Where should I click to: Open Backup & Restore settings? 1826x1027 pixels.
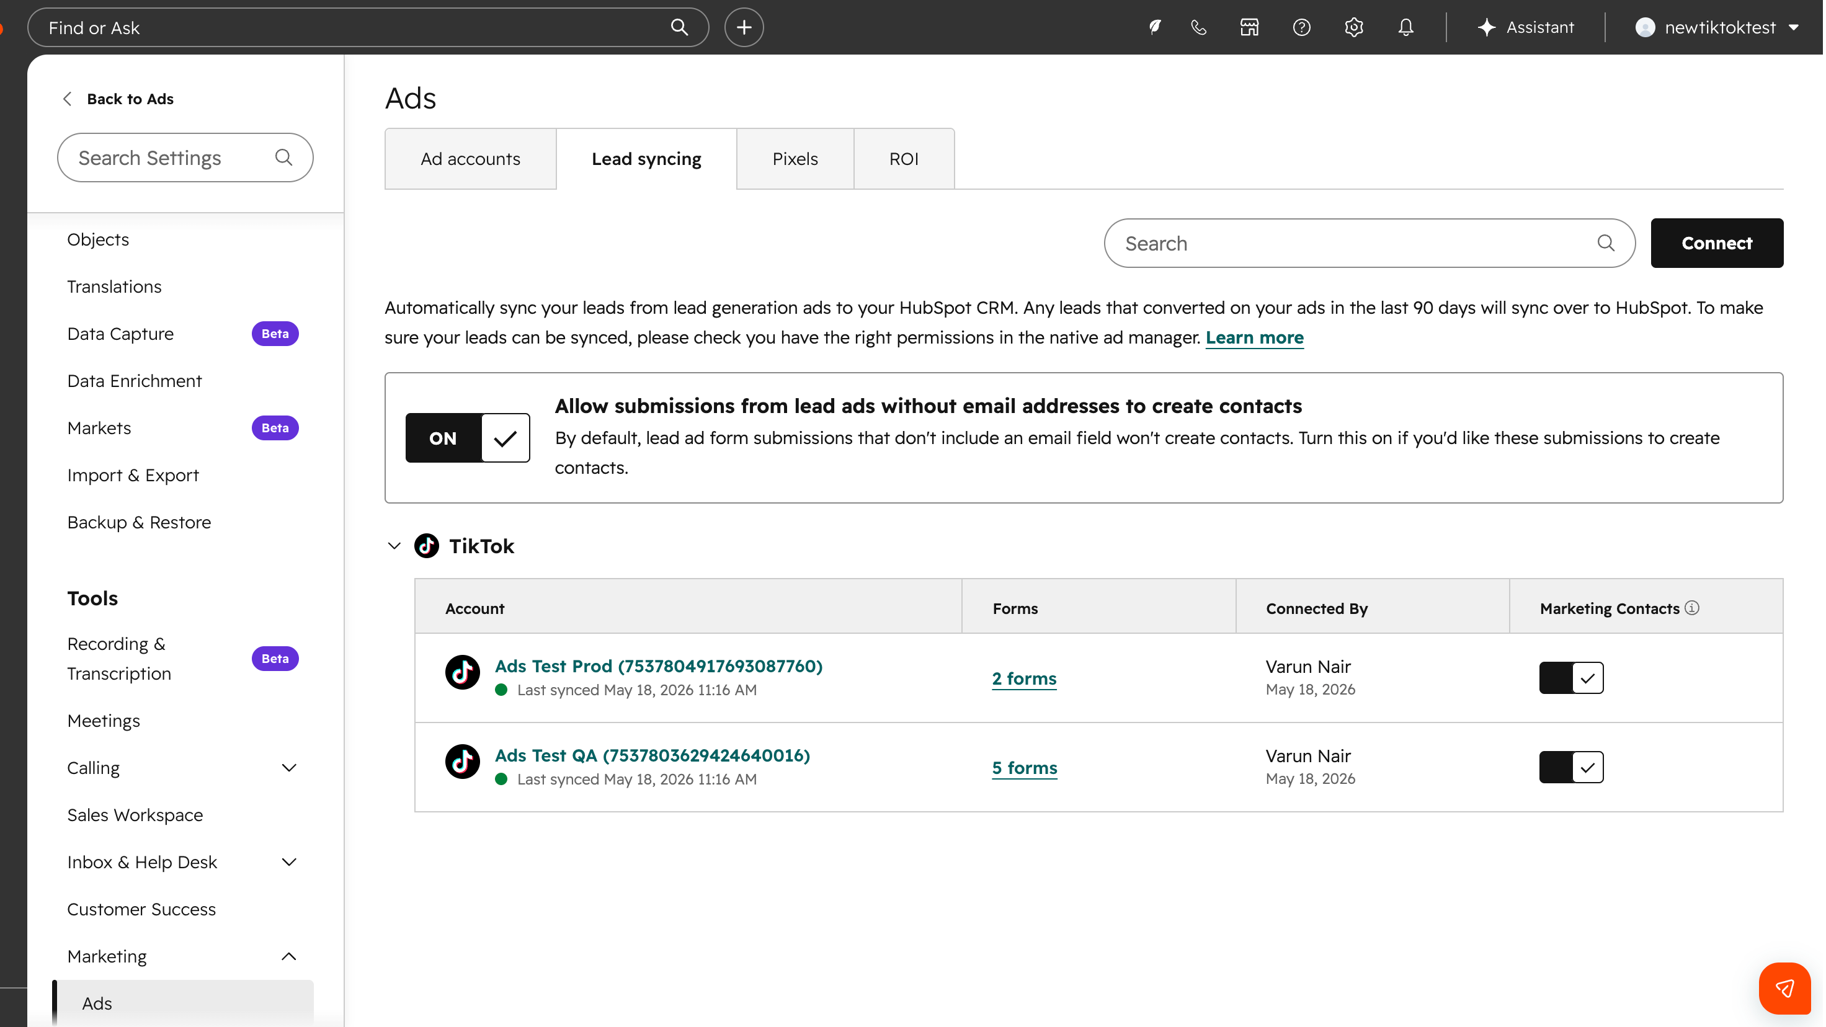pos(139,522)
